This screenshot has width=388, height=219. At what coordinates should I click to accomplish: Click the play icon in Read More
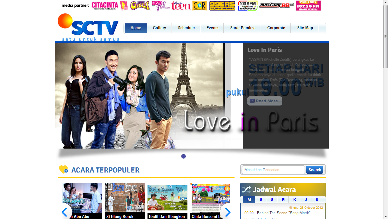coord(252,101)
